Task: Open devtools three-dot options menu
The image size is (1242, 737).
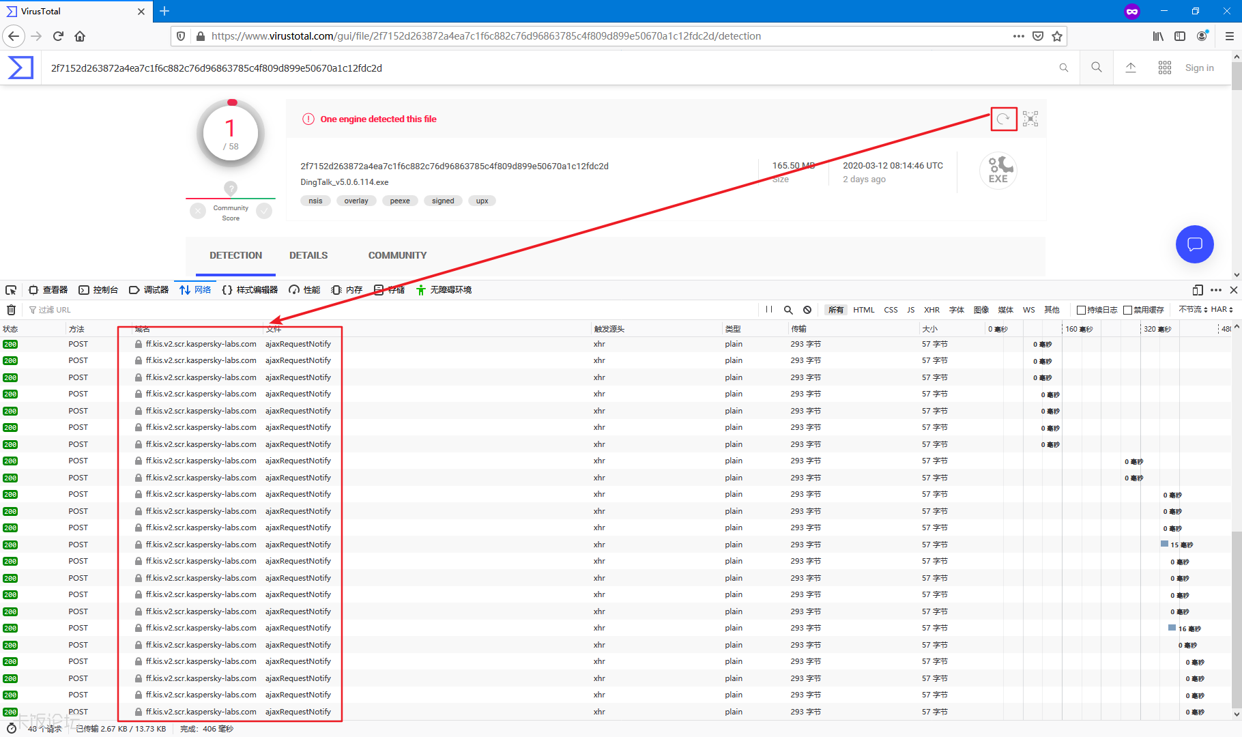Action: pyautogui.click(x=1216, y=290)
